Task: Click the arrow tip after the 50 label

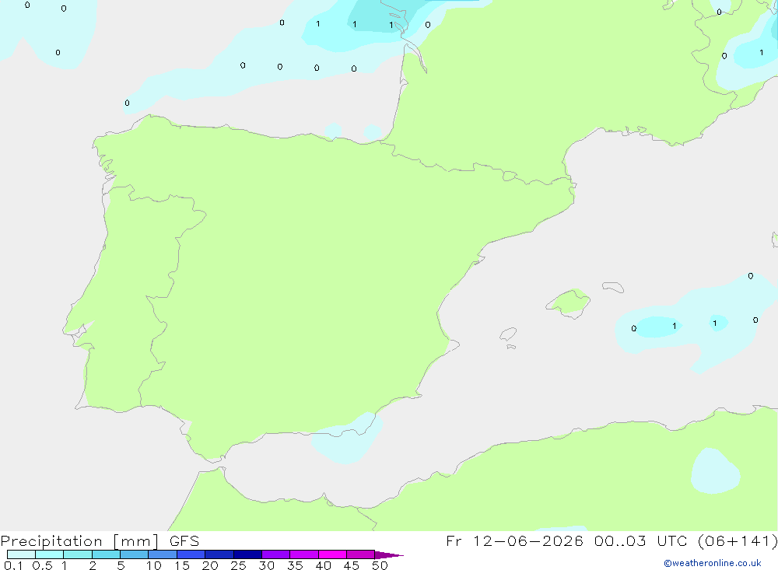Action: click(x=390, y=555)
